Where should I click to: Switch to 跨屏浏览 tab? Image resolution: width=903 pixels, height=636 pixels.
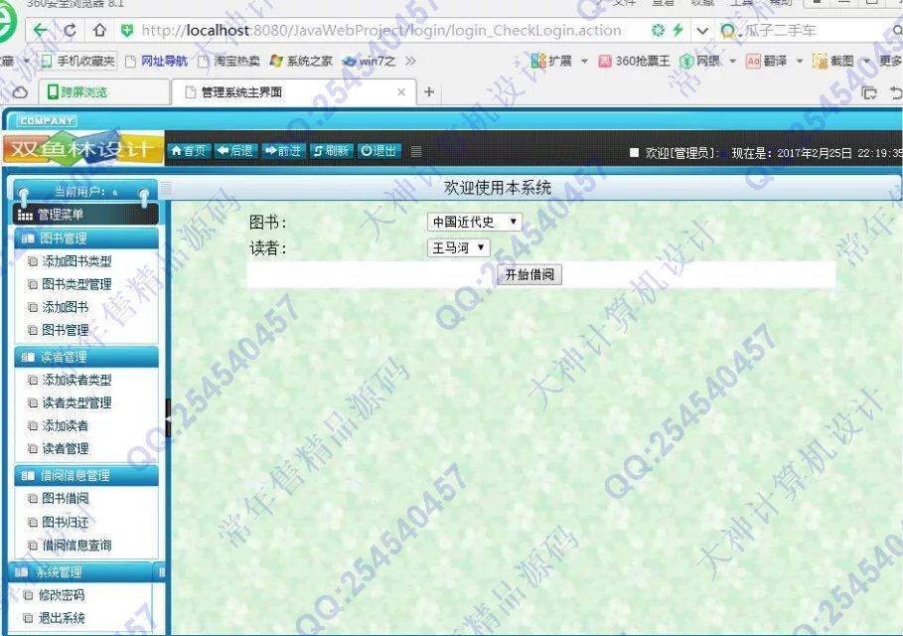coord(103,91)
